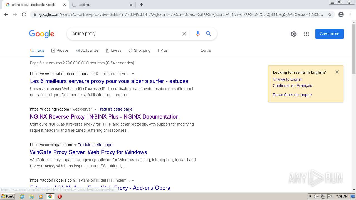Open Les 5 meilleurs serveurs proxy result
The height and width of the screenshot is (200, 356).
tap(109, 81)
